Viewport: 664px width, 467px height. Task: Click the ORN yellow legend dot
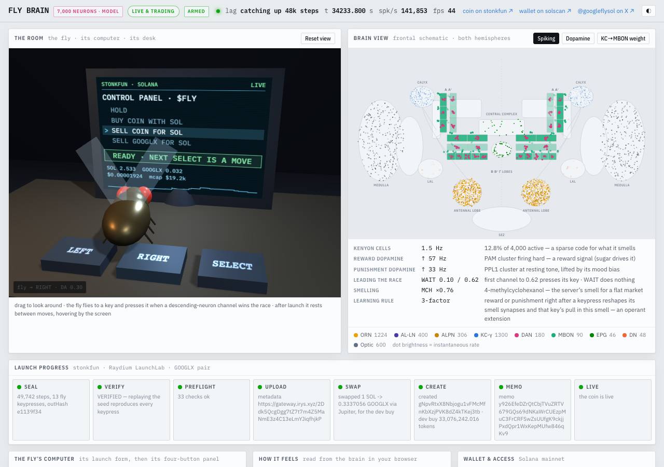click(356, 335)
